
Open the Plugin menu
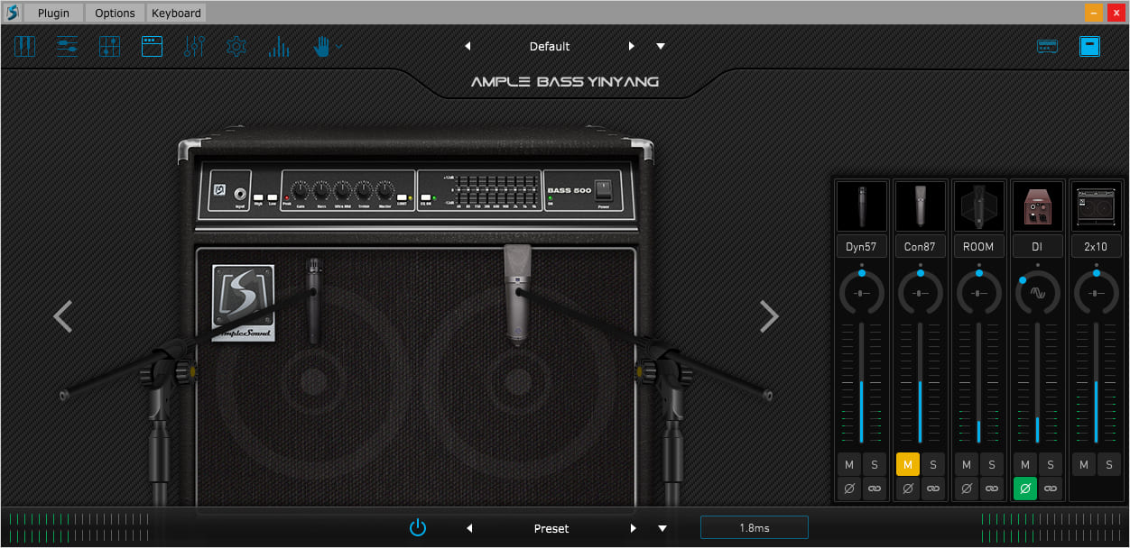click(53, 13)
